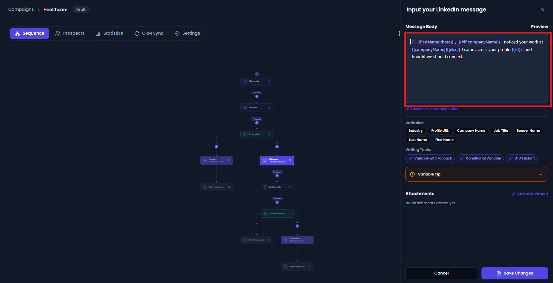Viewport: 553px width, 283px height.
Task: Cancel the message edit
Action: click(x=442, y=274)
